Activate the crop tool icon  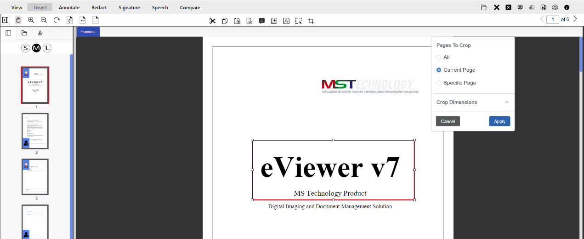pyautogui.click(x=311, y=21)
